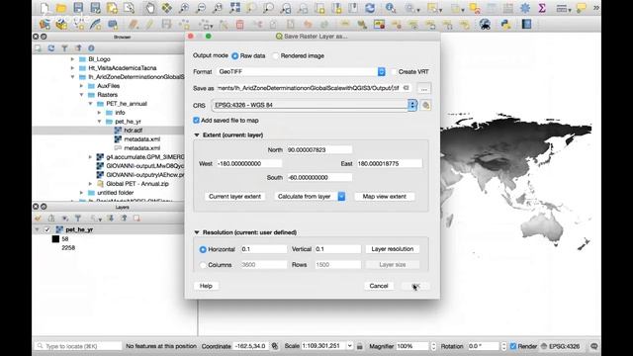This screenshot has height=356, width=633.
Task: Click the Browser panel filter icon
Action: point(64,48)
